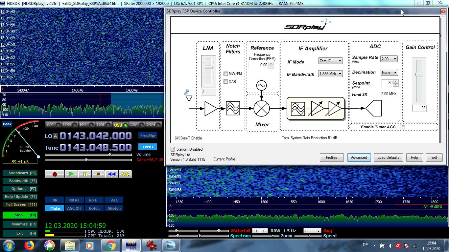Click the brown square stop playback button

(x=98, y=174)
